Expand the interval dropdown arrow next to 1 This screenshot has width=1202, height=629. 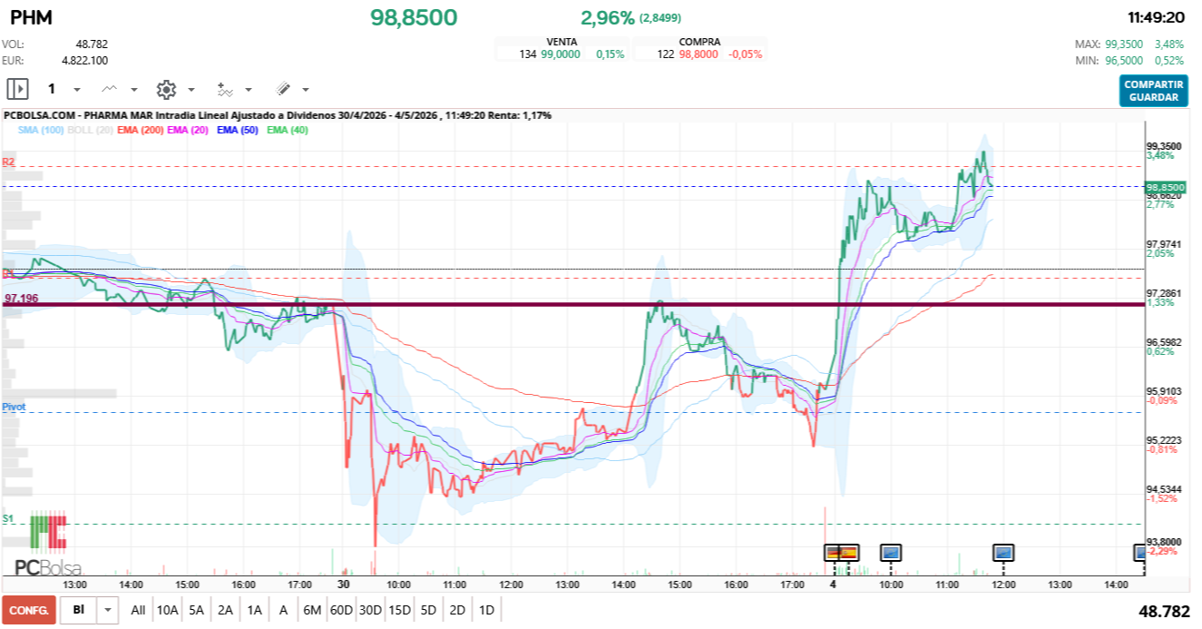coord(76,90)
